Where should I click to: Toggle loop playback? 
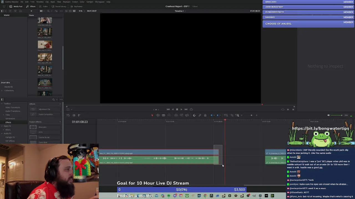point(191,109)
